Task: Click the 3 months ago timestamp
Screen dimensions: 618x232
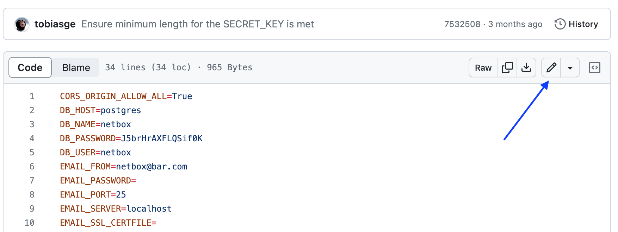Action: tap(515, 24)
